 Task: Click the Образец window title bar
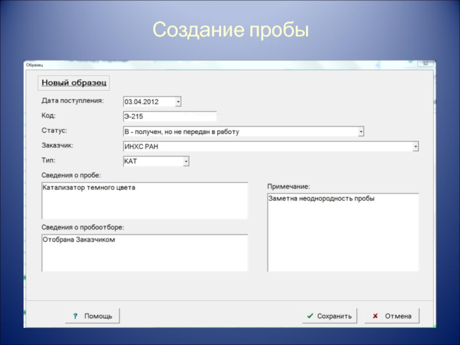(x=218, y=64)
